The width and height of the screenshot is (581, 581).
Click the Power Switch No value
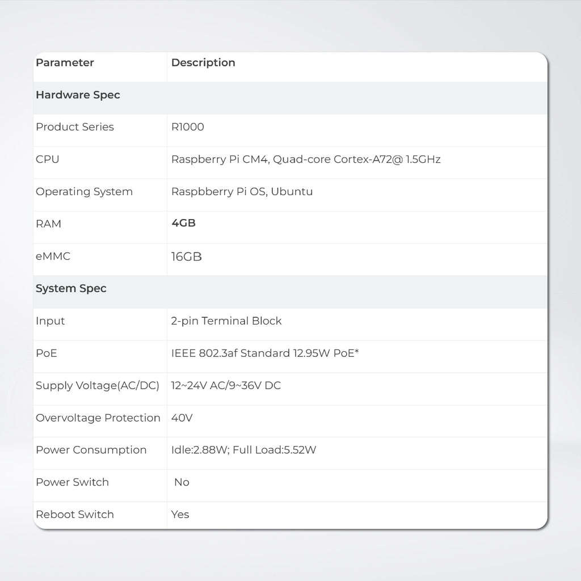pyautogui.click(x=182, y=482)
